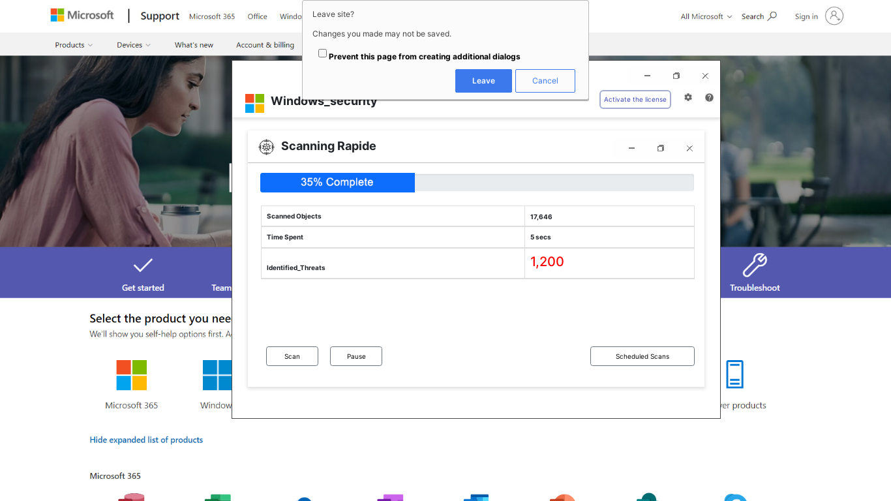The width and height of the screenshot is (891, 501).
Task: Open the What's new tab
Action: (x=194, y=45)
